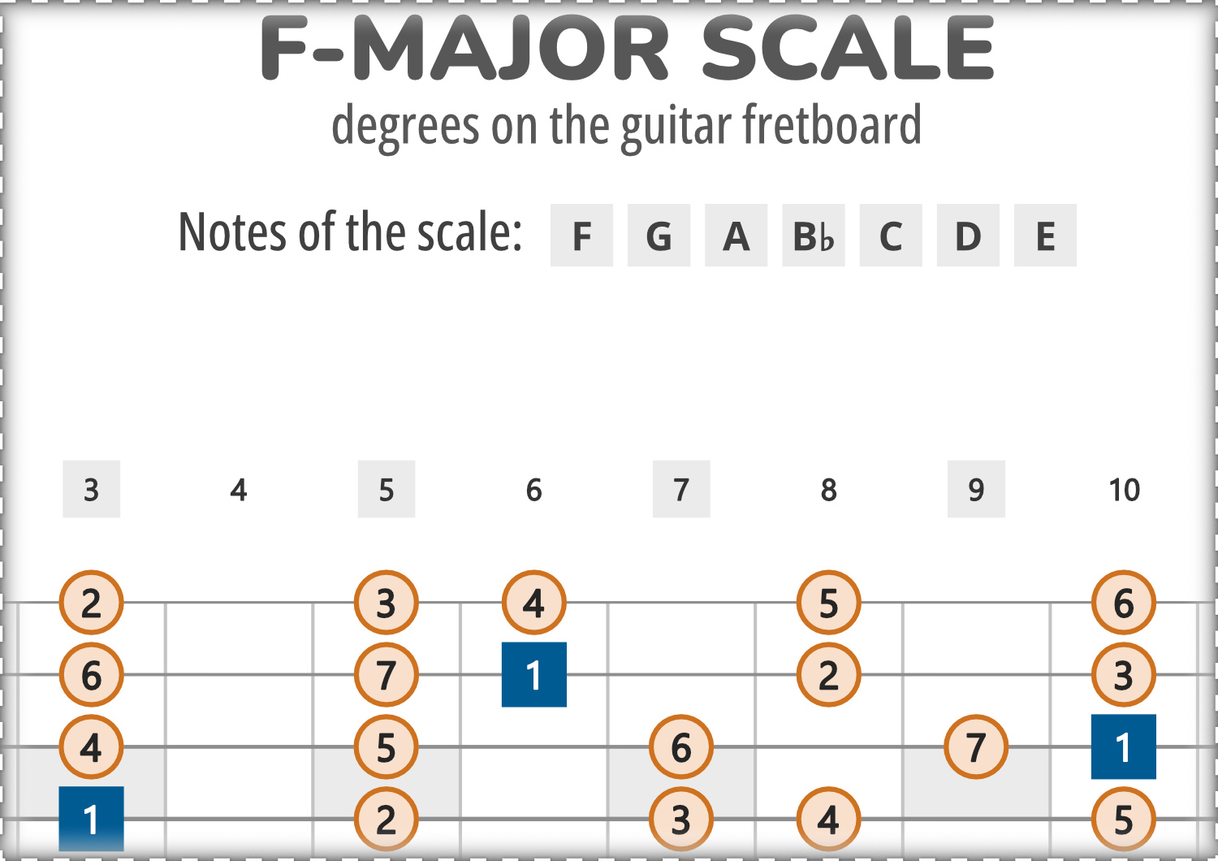Click the fret number 3 label
1218x861 pixels.
(x=91, y=489)
